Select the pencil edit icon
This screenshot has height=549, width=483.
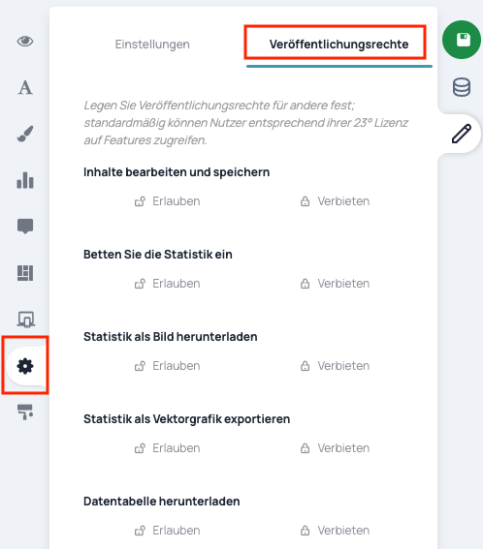click(x=462, y=134)
